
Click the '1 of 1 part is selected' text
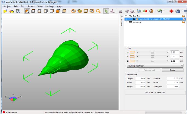coord(155,93)
